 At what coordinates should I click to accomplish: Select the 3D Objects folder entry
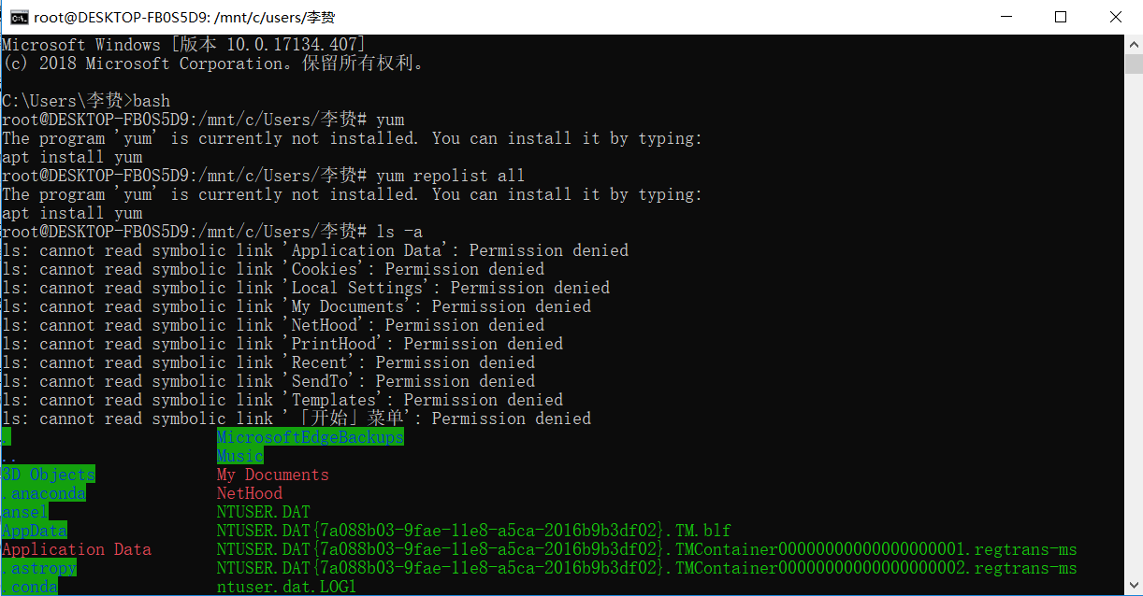[48, 474]
